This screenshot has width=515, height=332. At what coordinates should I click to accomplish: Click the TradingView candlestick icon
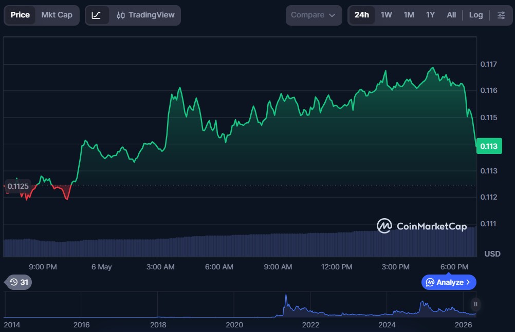point(121,15)
